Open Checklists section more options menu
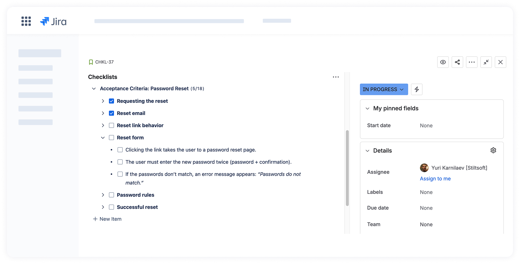 336,77
